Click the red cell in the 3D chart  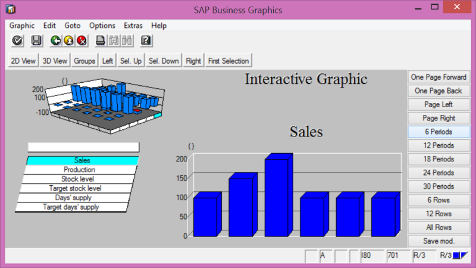[x=137, y=111]
